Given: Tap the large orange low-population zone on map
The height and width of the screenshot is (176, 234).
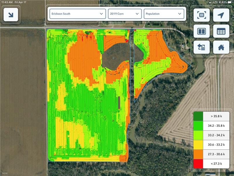Looking at the screenshot, I should pyautogui.click(x=83, y=59).
